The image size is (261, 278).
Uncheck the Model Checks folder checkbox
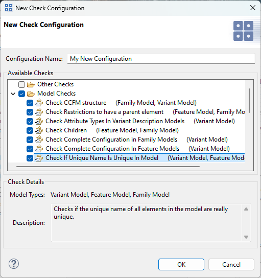[x=21, y=94]
